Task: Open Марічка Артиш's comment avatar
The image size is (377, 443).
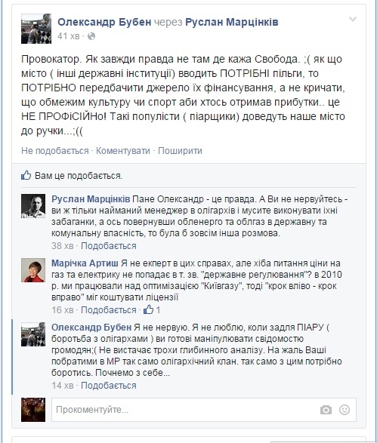Action: click(x=33, y=270)
